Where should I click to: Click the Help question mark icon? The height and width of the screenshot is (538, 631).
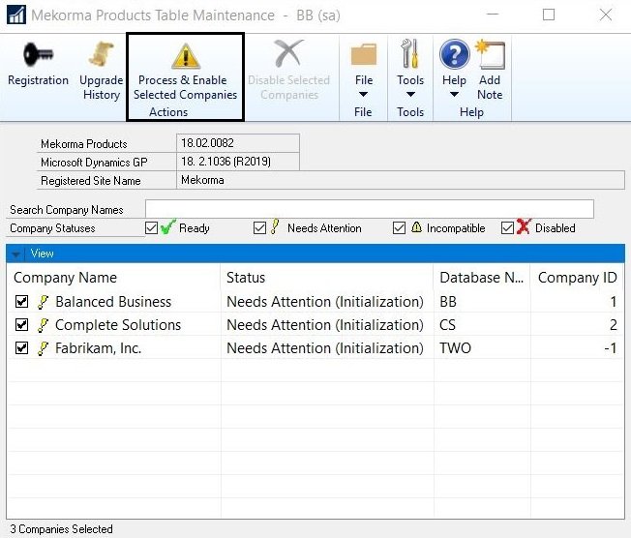point(454,54)
